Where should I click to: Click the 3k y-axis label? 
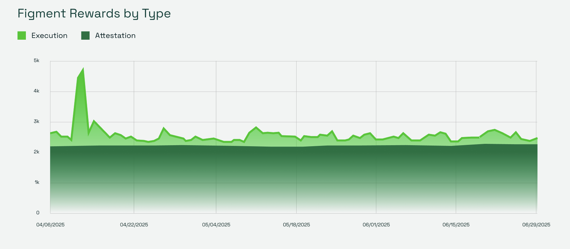tap(36, 121)
